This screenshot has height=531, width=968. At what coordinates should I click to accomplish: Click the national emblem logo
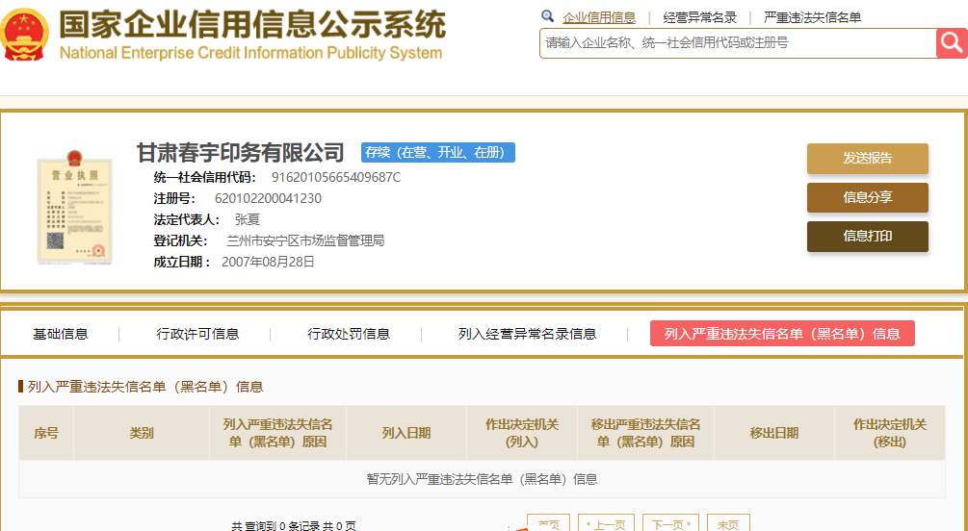pyautogui.click(x=25, y=35)
